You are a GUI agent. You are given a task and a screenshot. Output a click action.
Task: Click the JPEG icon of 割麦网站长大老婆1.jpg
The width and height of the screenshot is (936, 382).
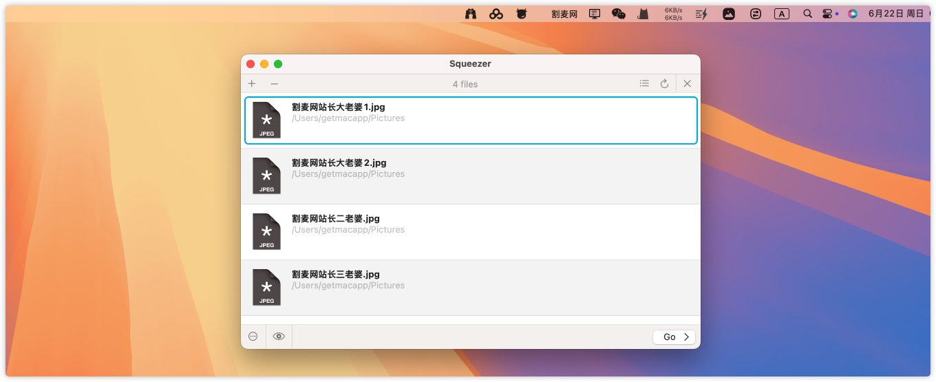pyautogui.click(x=266, y=120)
